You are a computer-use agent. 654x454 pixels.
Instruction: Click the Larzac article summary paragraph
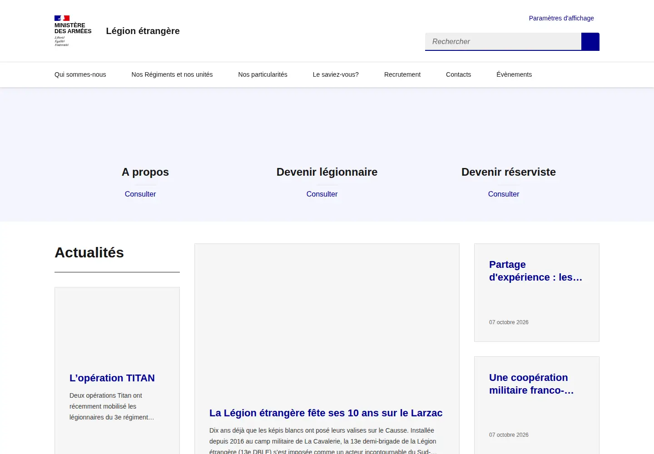pos(323,441)
